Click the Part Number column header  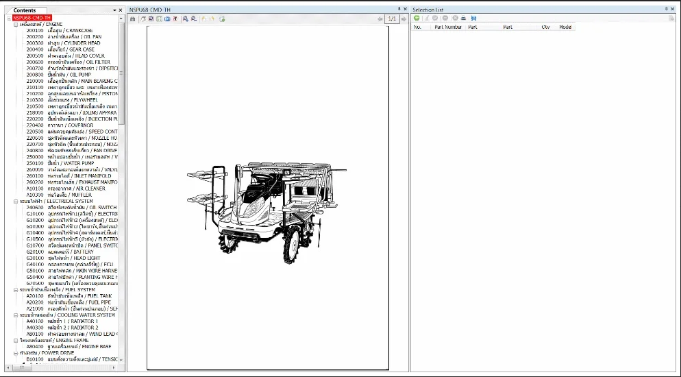click(448, 27)
